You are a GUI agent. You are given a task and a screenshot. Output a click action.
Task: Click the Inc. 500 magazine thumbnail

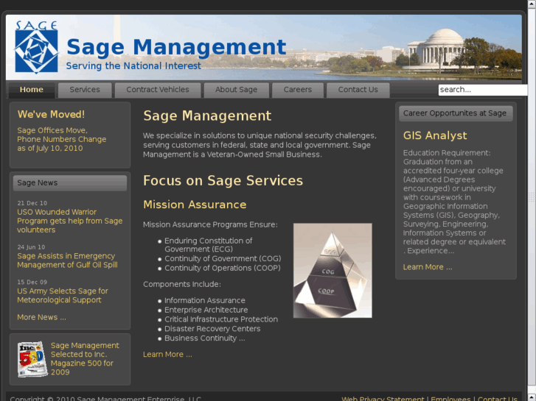pyautogui.click(x=32, y=359)
